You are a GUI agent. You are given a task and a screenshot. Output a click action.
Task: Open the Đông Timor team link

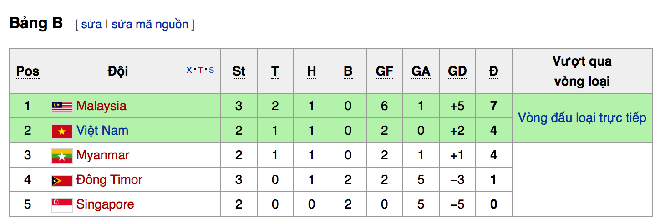coord(109,180)
